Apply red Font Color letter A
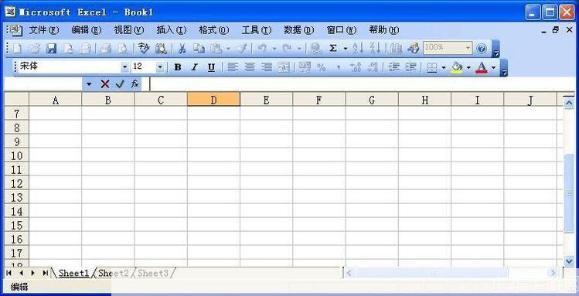 [482, 67]
